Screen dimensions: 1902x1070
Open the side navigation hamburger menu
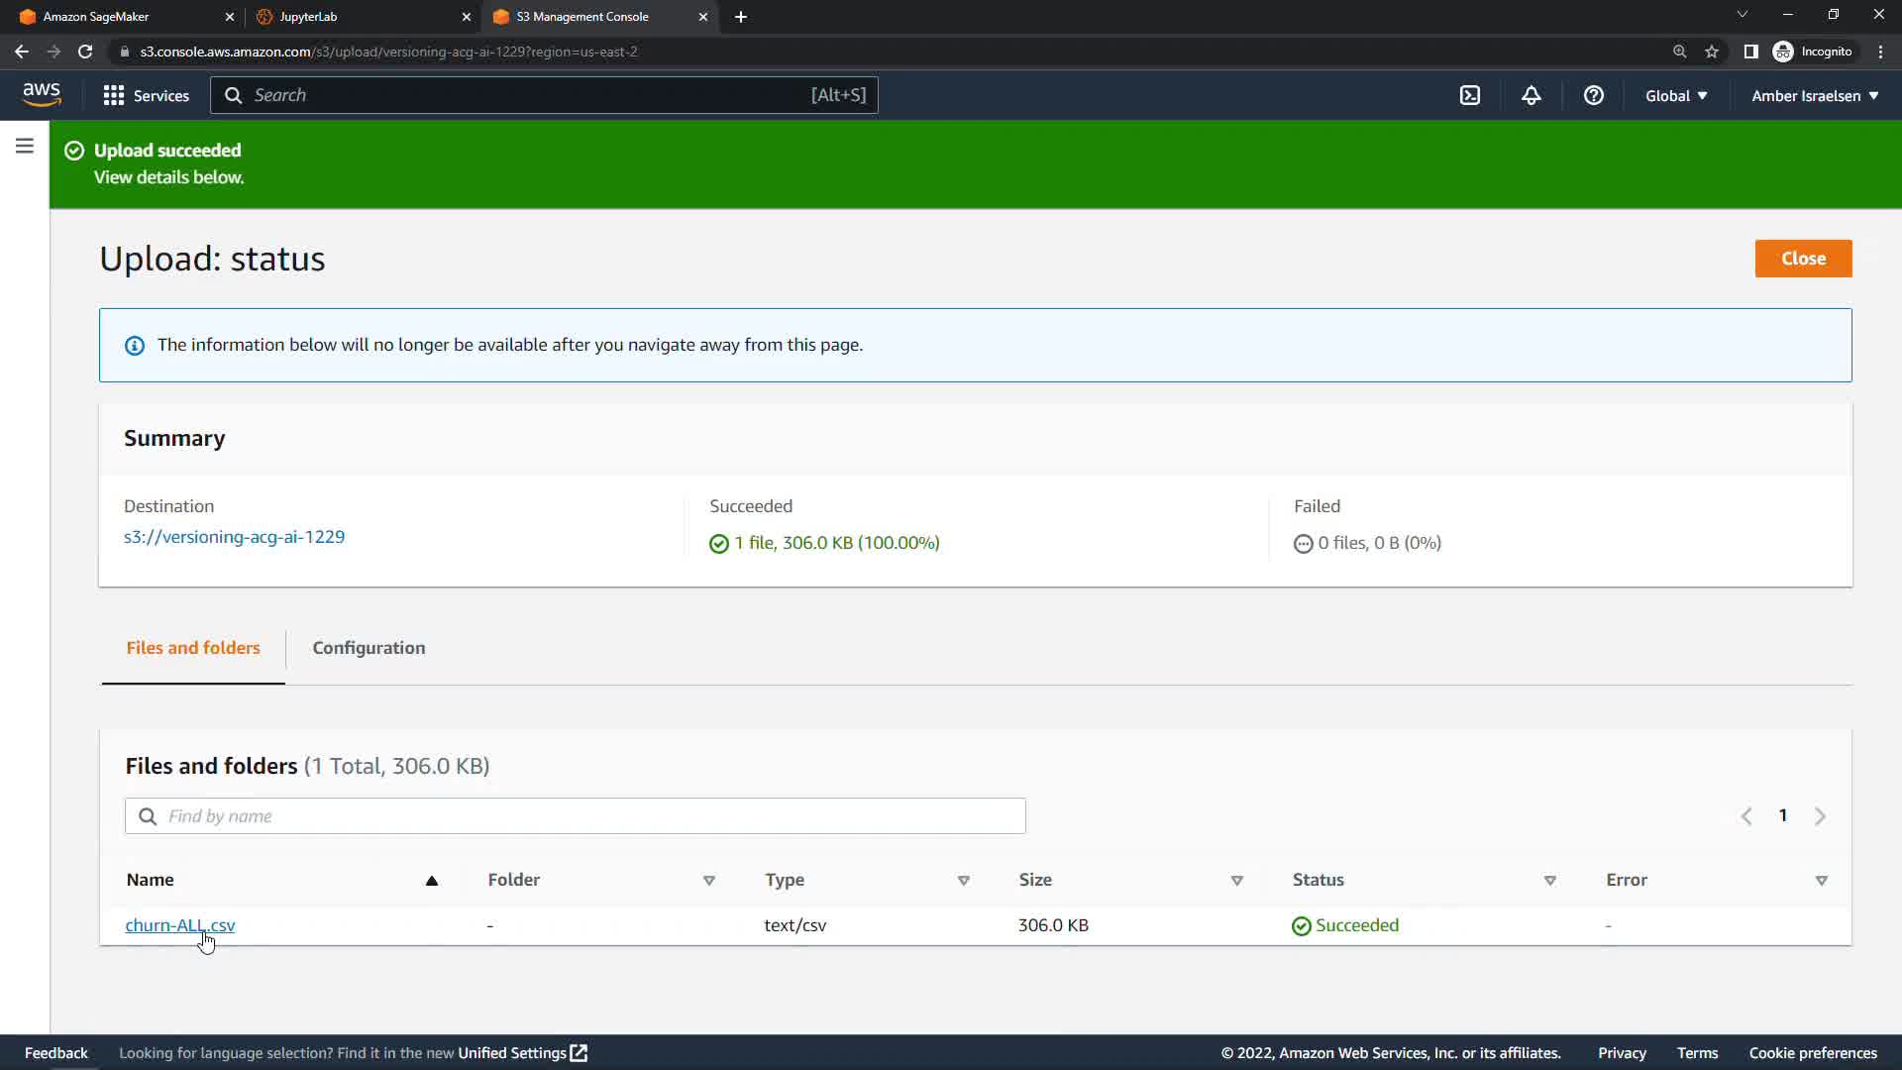[x=25, y=147]
